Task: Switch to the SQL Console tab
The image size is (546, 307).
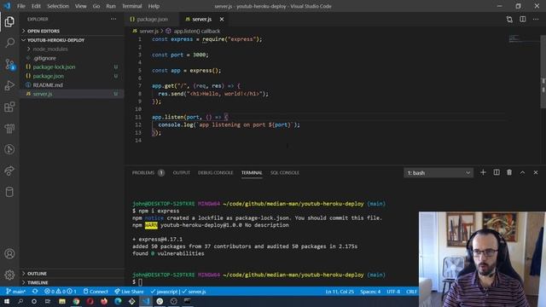Action: [x=284, y=172]
